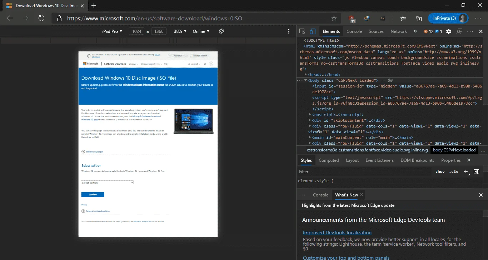Open the terminal extension icon in the toolbar

pyautogui.click(x=382, y=18)
